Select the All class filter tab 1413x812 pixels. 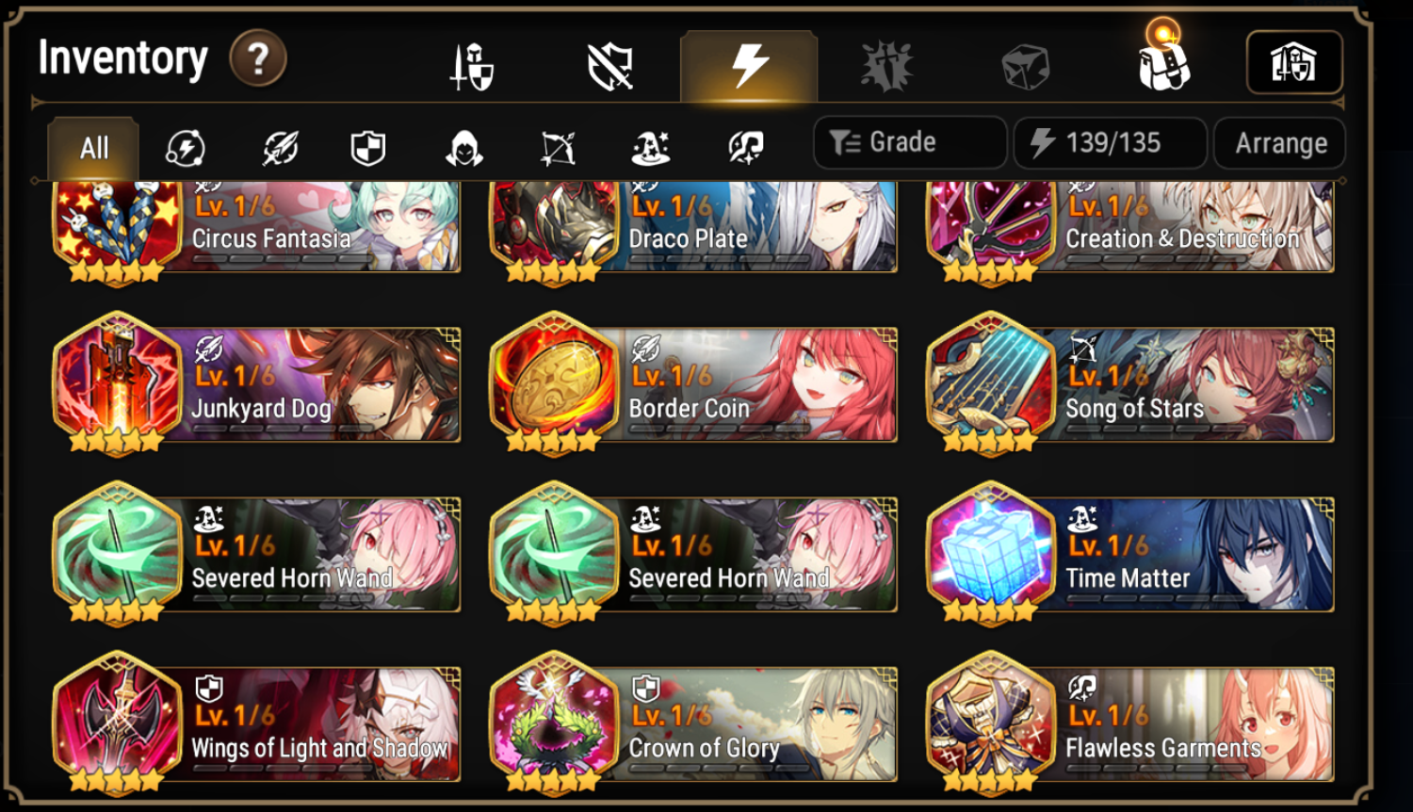93,148
